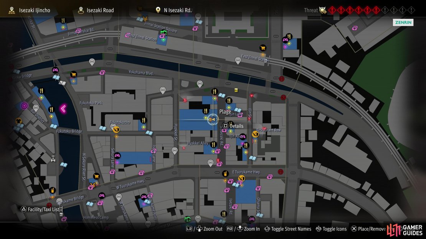Screen dimensions: 426x239
Task: Click the shirt icon left of Bar District
Action: coord(18,121)
